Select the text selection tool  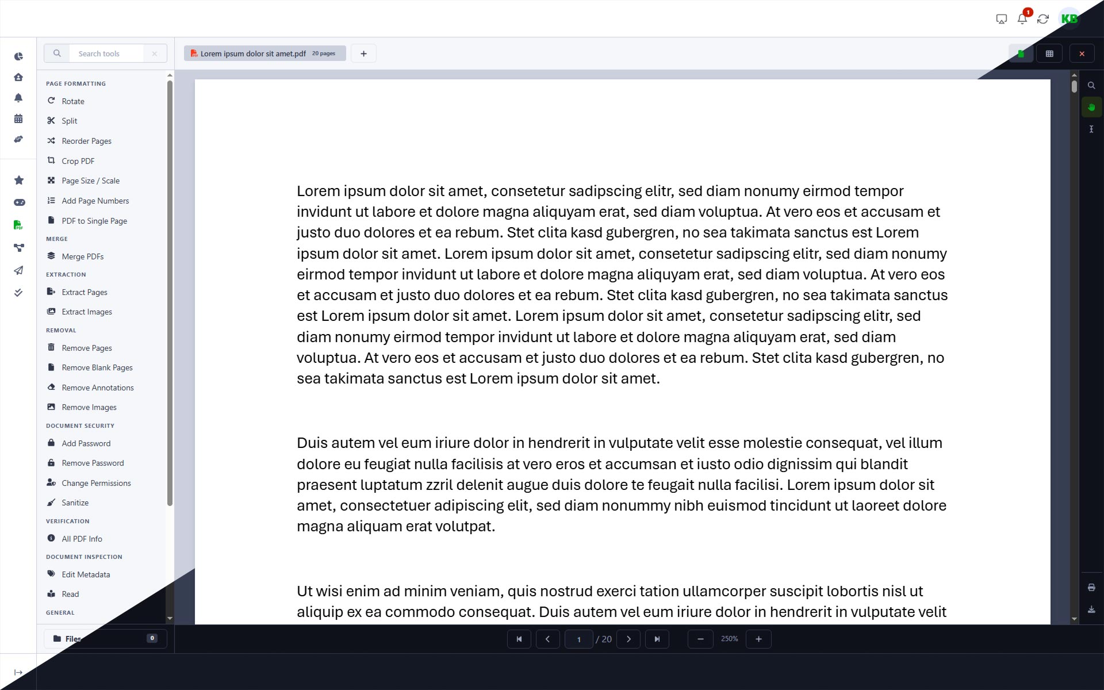click(1091, 129)
